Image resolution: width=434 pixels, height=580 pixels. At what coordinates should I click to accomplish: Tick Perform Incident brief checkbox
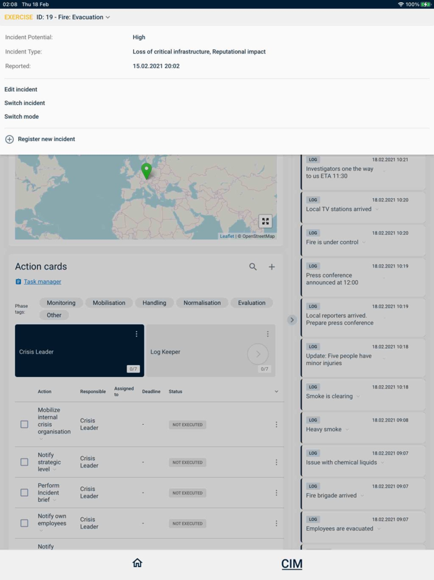(x=24, y=492)
